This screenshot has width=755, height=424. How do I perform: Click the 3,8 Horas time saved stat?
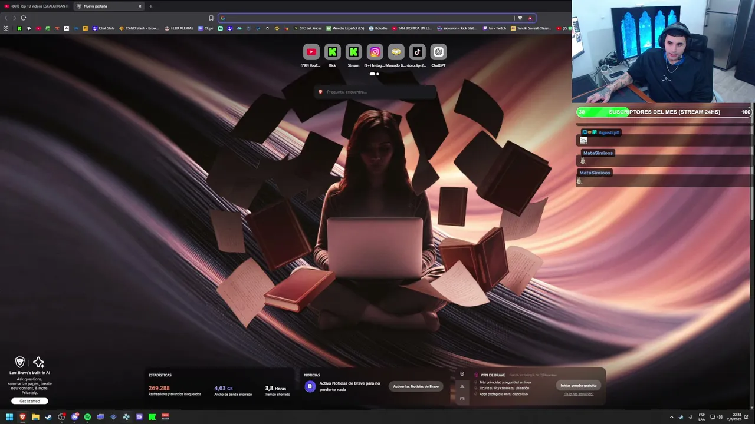coord(277,390)
